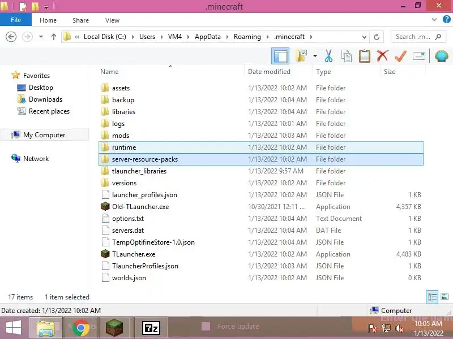Select Recent places in navigation pane

pos(44,111)
